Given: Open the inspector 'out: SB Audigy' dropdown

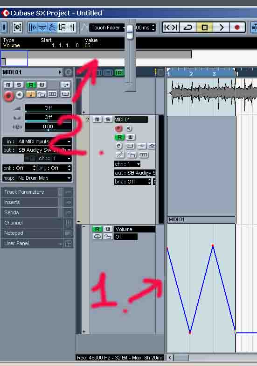Looking at the screenshot, I should click(37, 150).
